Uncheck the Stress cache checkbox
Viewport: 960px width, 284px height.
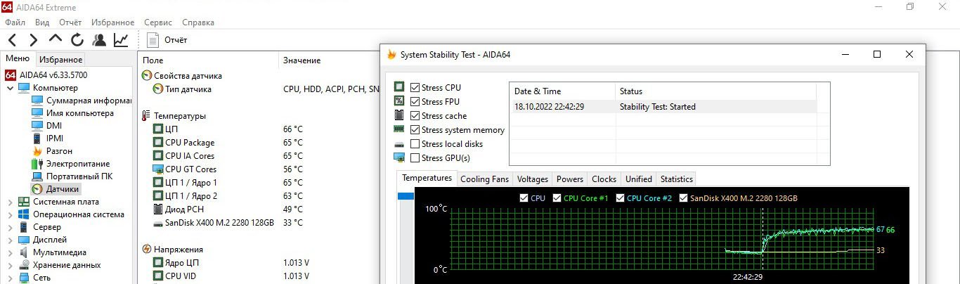pyautogui.click(x=415, y=116)
